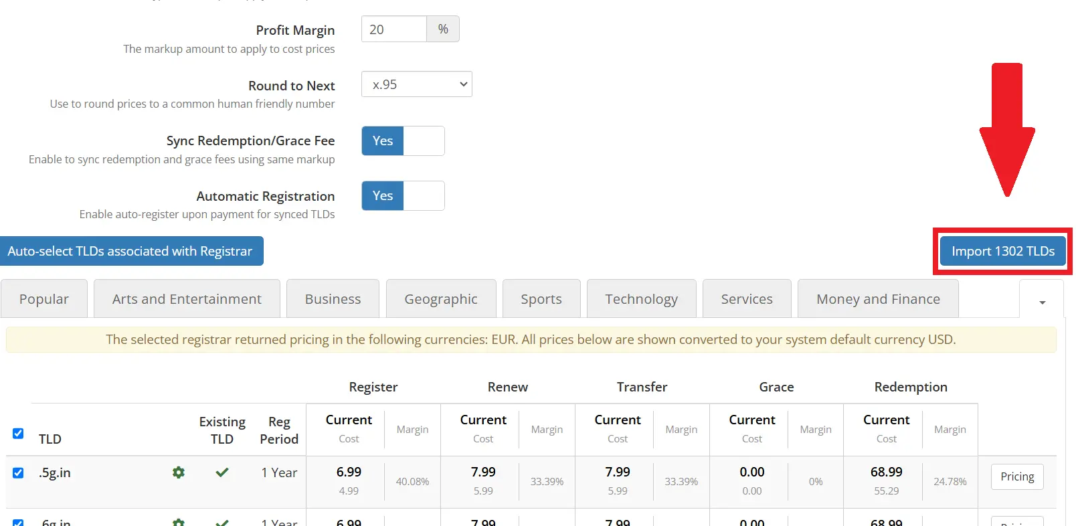Edit the Profit Margin value field
Viewport: 1076px width, 526px height.
(393, 29)
